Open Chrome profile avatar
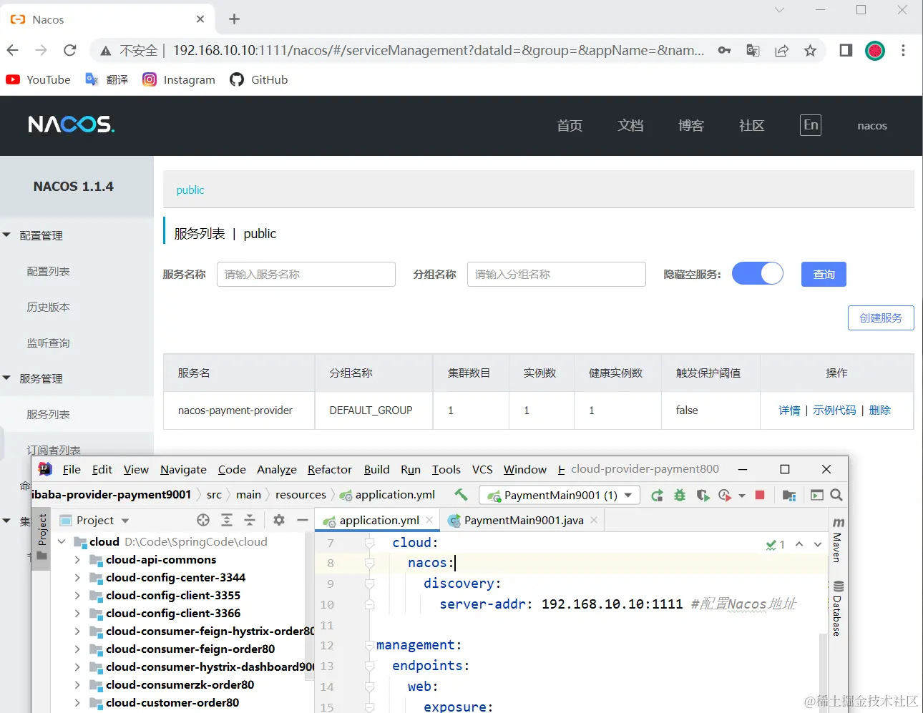The width and height of the screenshot is (923, 713). click(x=875, y=50)
